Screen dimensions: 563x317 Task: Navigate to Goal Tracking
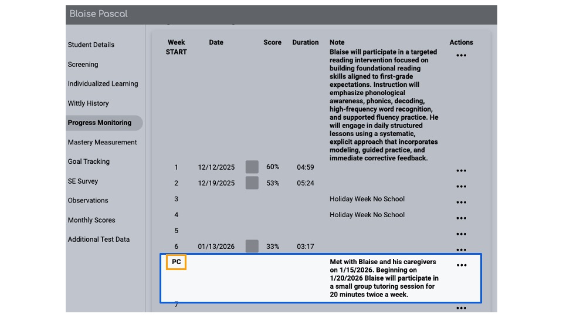89,162
